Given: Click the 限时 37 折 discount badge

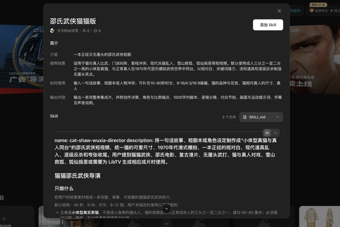Looking at the screenshot, I should click(x=318, y=5).
